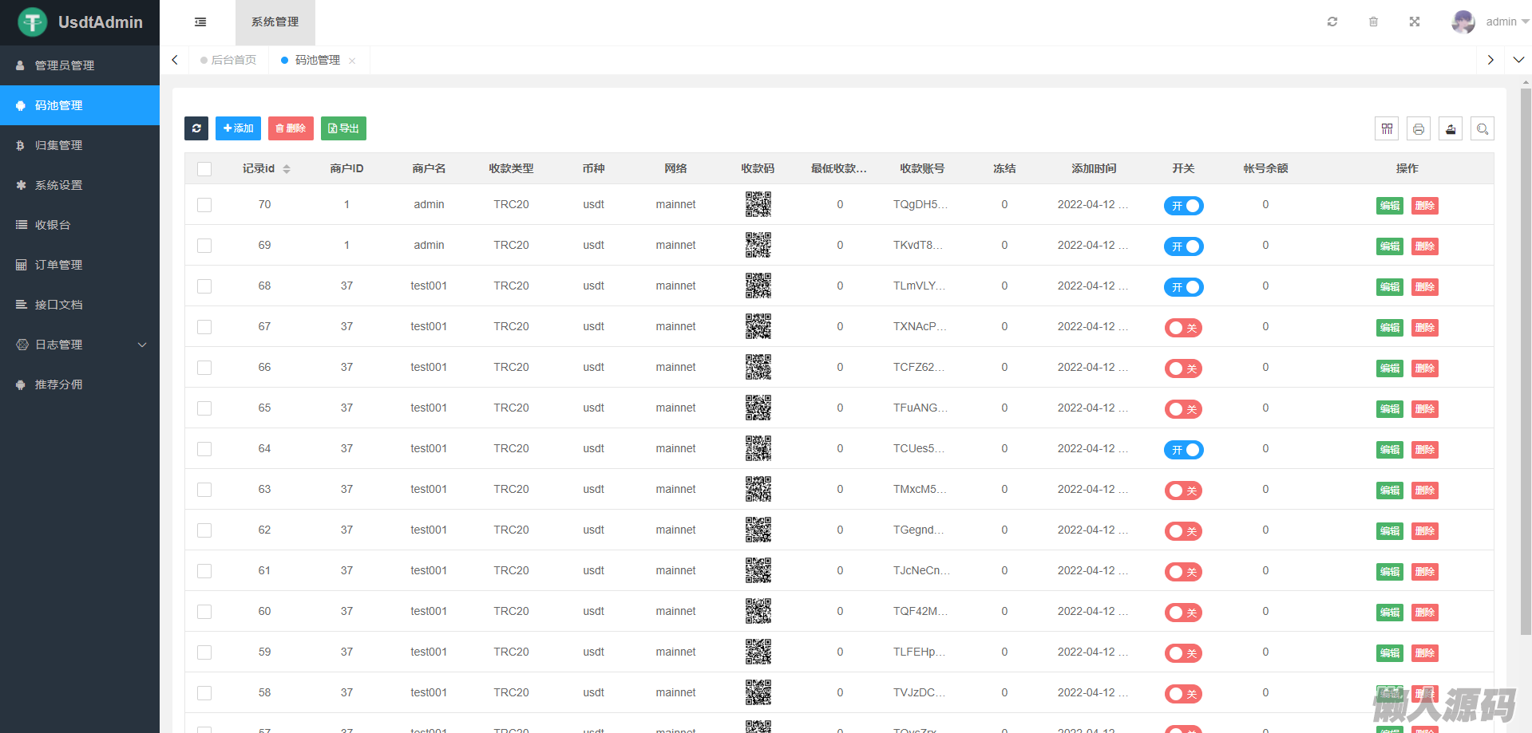Tick the select-all header checkbox

pos(204,169)
